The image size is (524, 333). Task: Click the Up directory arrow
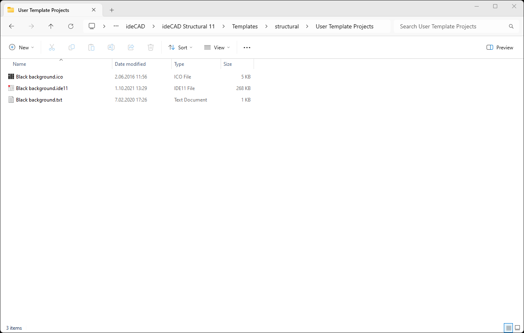tap(51, 26)
